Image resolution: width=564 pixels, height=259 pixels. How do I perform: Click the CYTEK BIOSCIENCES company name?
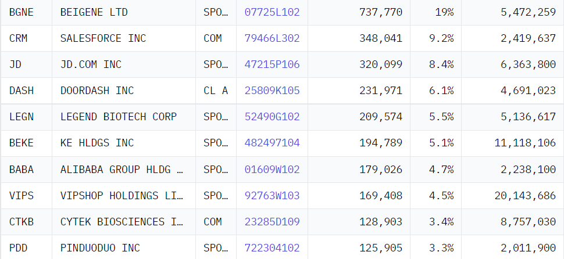click(122, 222)
